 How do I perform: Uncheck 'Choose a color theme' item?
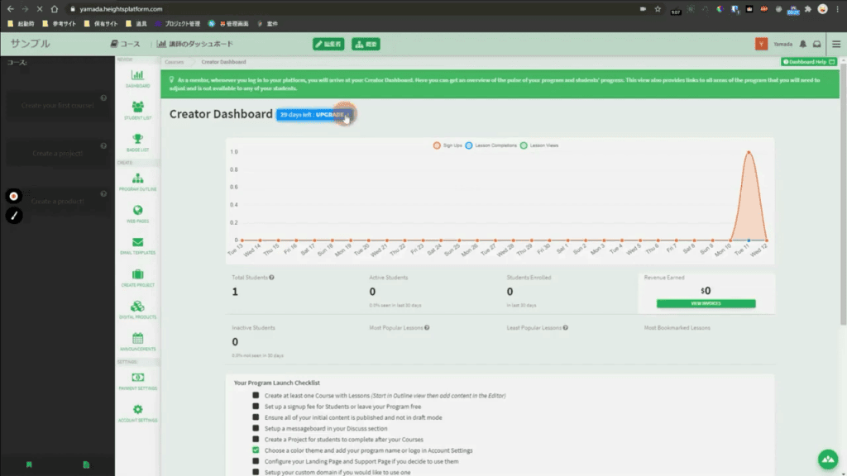tap(256, 450)
